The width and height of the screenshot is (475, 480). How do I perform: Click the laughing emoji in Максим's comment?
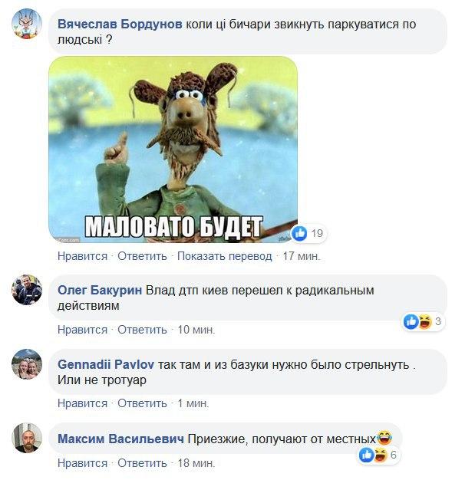[x=384, y=438]
